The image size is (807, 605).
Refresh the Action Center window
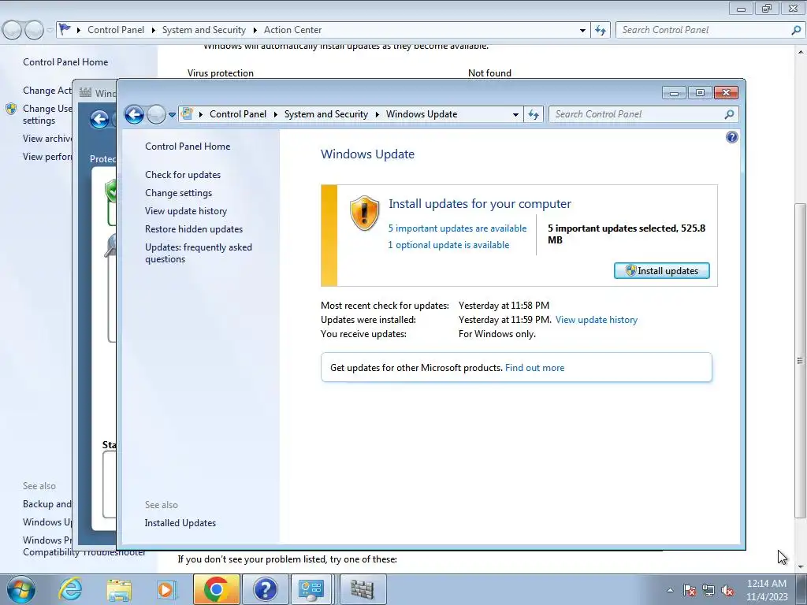tap(601, 31)
